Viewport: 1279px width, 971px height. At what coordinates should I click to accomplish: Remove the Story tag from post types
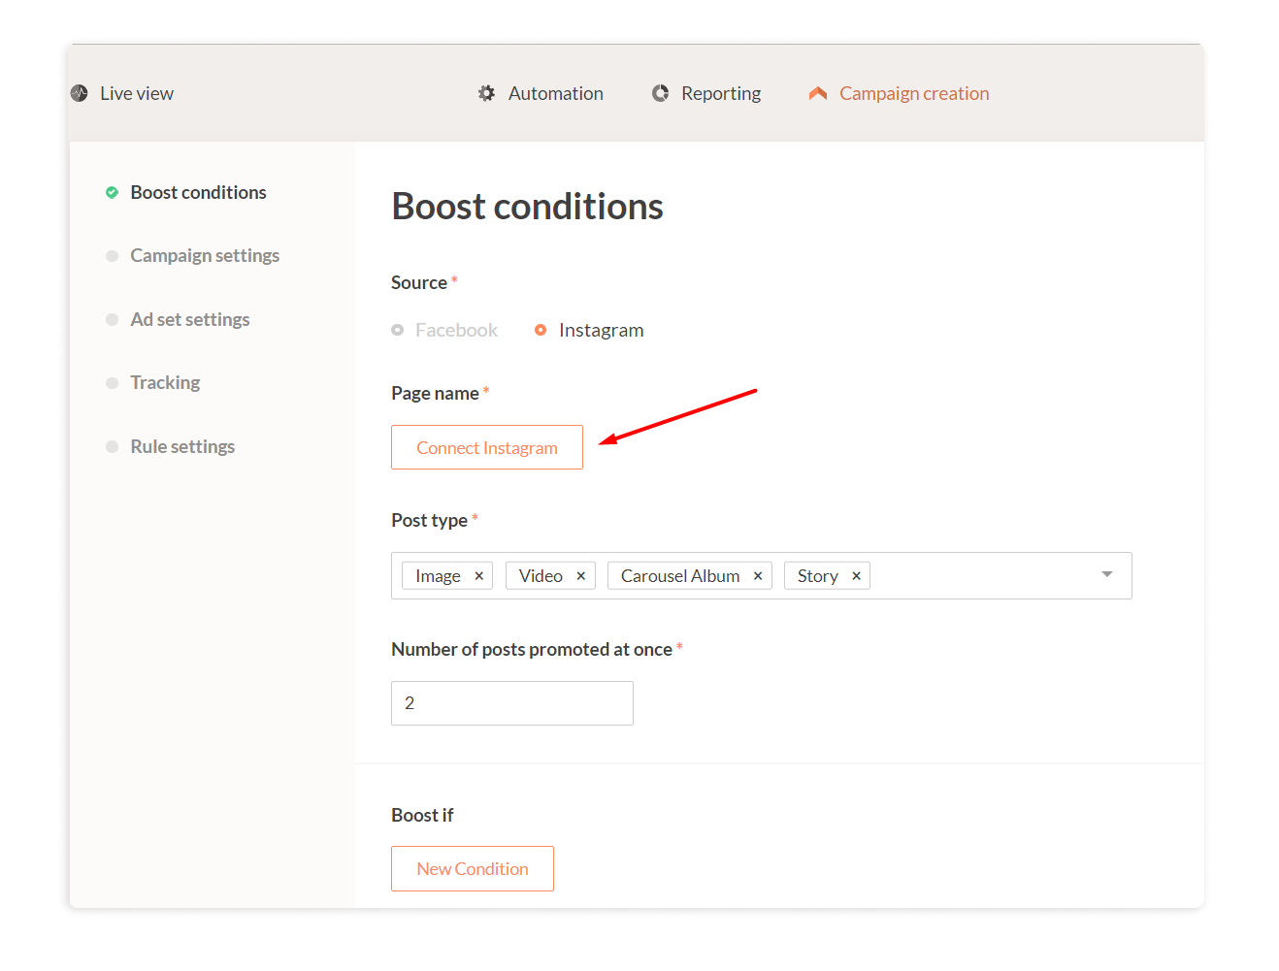(x=856, y=576)
